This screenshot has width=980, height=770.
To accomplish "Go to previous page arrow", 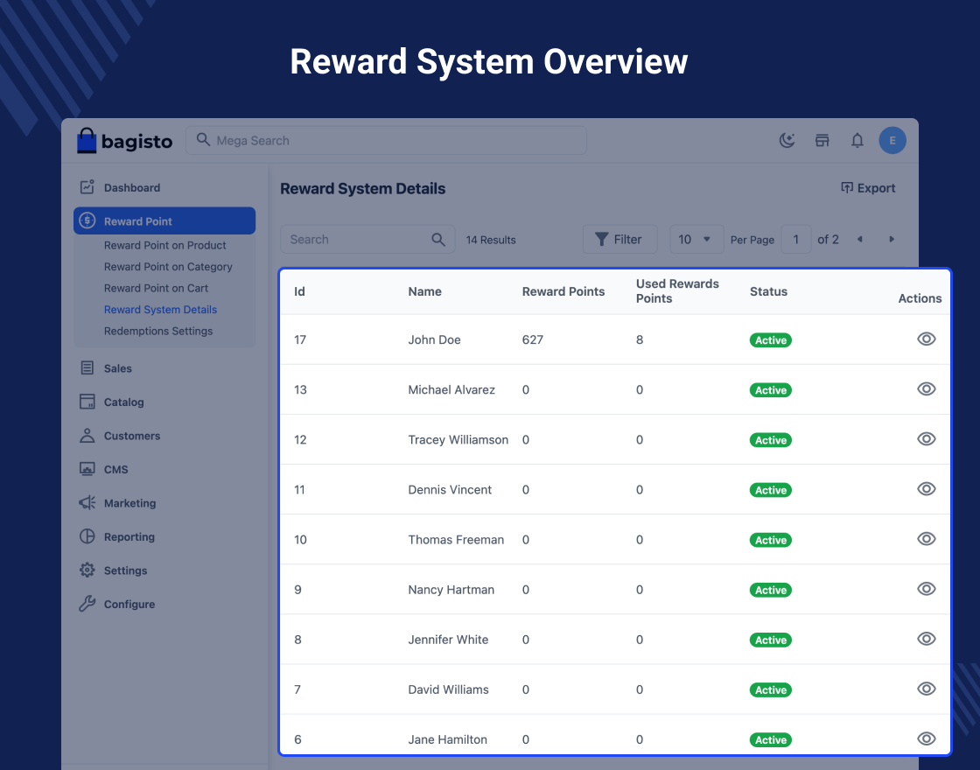I will 860,240.
